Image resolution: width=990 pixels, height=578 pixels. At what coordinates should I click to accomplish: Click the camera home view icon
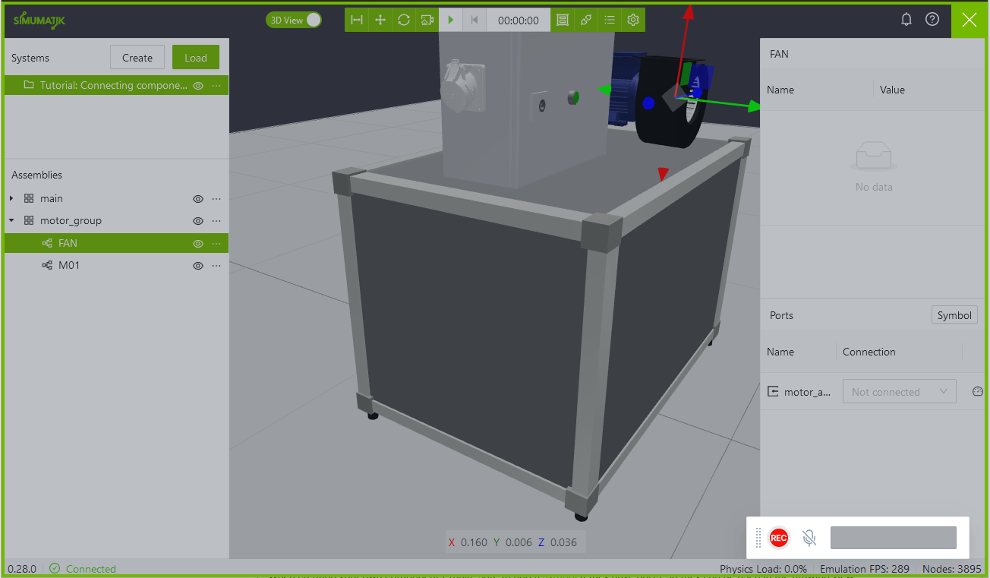click(x=427, y=21)
